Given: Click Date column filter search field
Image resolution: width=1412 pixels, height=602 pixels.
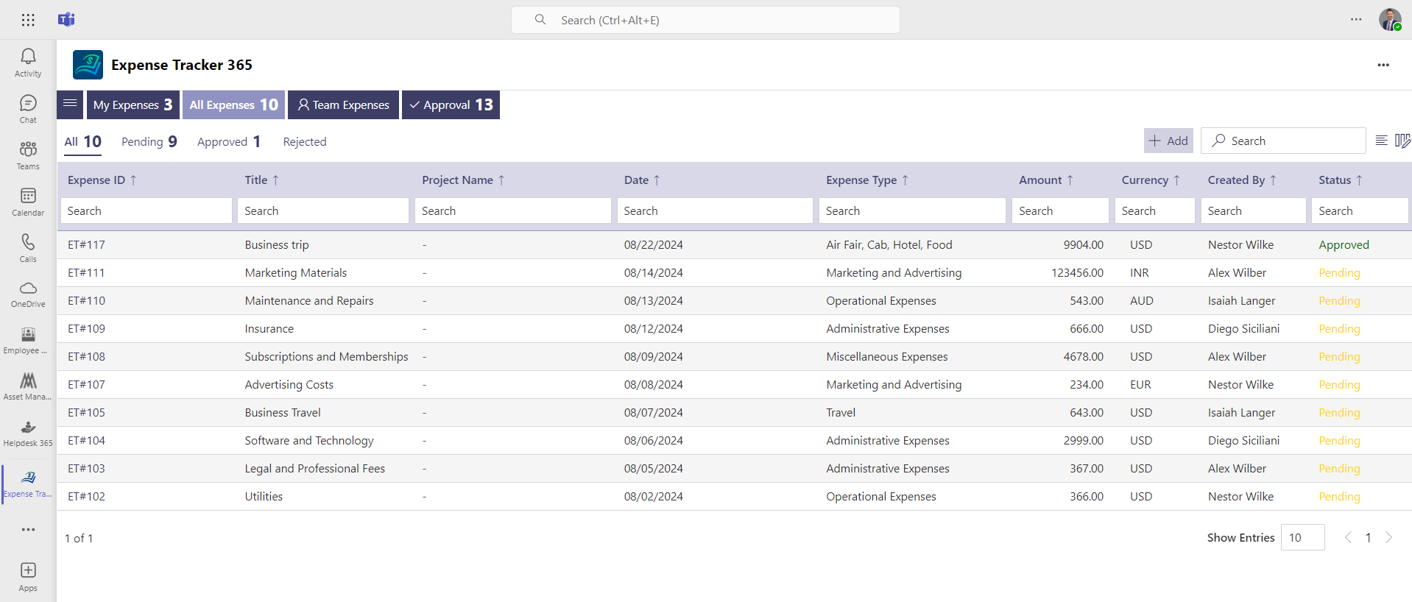Looking at the screenshot, I should coord(715,210).
